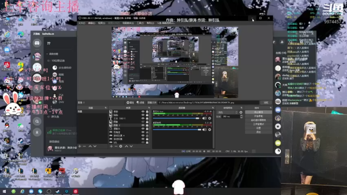Move selected source up in Sources panel
347x195 pixels.
(x=126, y=146)
